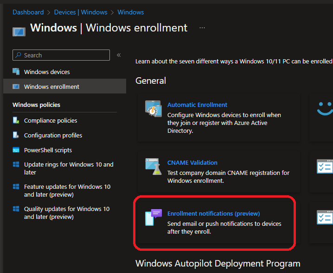Select the Windows Autopilot Deployment Program heading

coord(218,263)
